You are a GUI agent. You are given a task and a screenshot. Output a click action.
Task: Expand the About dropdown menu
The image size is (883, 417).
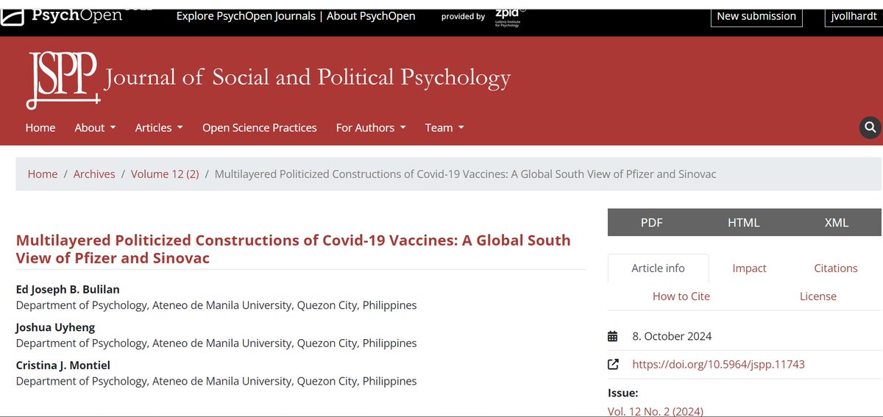95,127
